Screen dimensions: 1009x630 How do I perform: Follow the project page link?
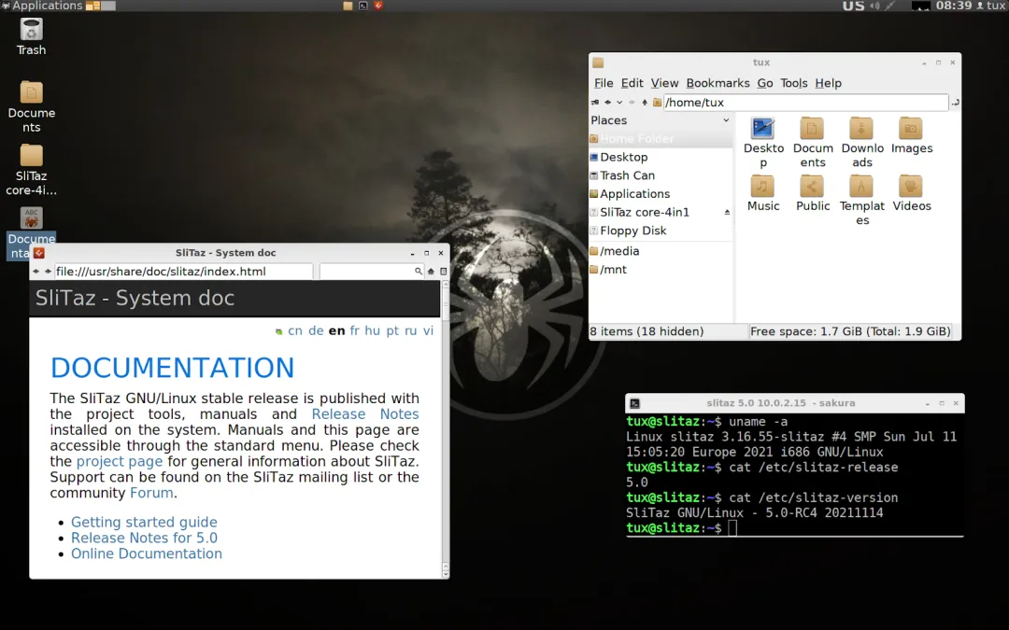tap(119, 462)
